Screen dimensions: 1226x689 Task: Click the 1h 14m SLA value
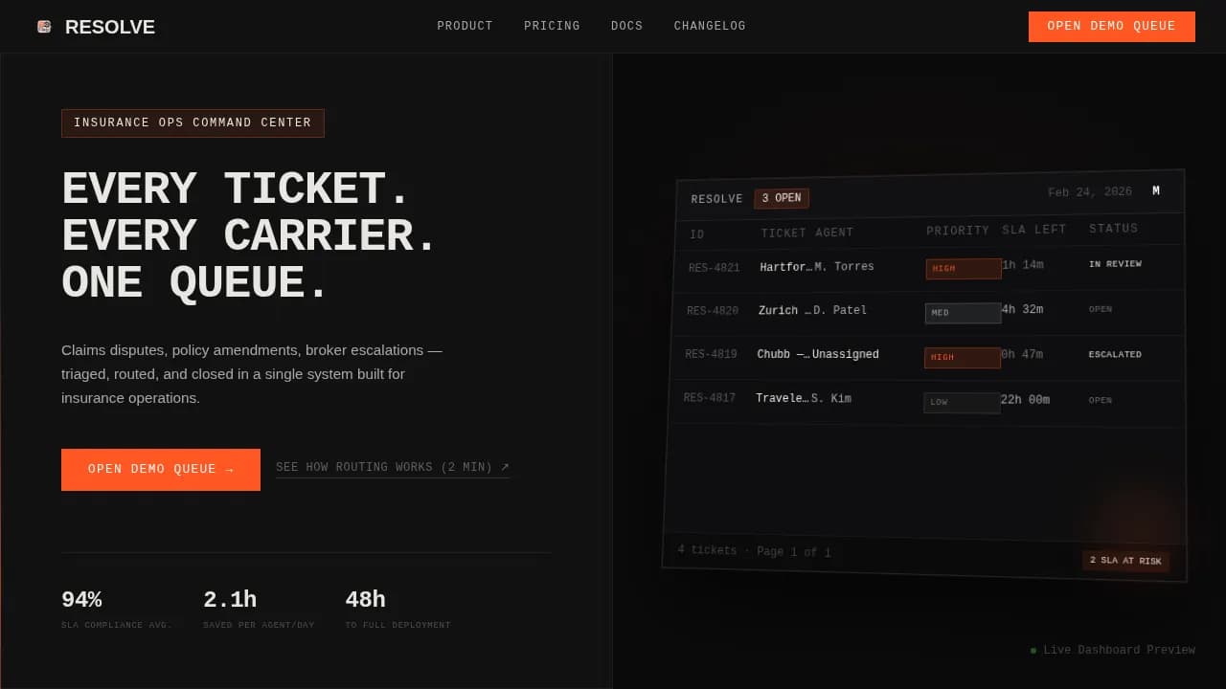click(x=1023, y=265)
